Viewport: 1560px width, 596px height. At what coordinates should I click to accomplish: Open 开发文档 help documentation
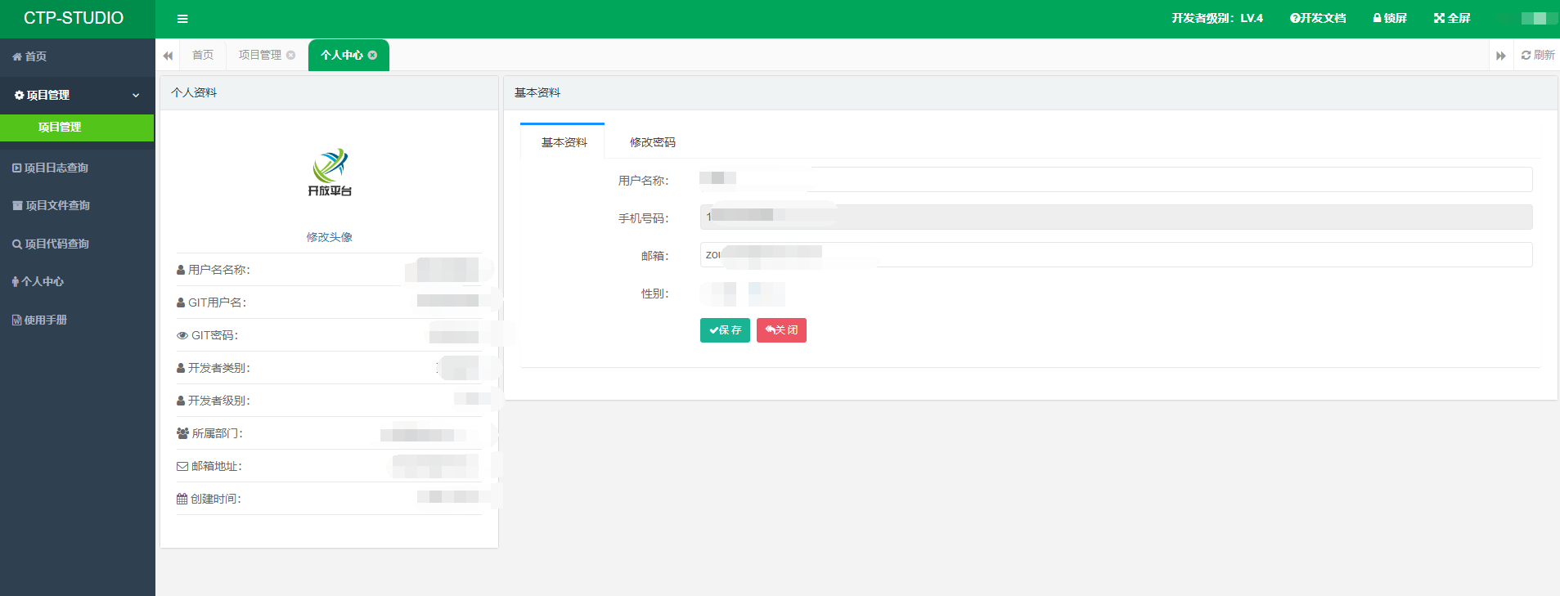(1318, 18)
